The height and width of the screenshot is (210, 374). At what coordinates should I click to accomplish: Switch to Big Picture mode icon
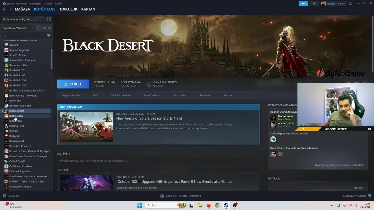point(351,3)
